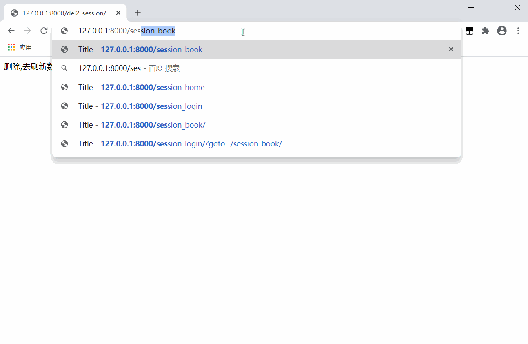Click the browser back arrow
The height and width of the screenshot is (344, 528).
(11, 31)
